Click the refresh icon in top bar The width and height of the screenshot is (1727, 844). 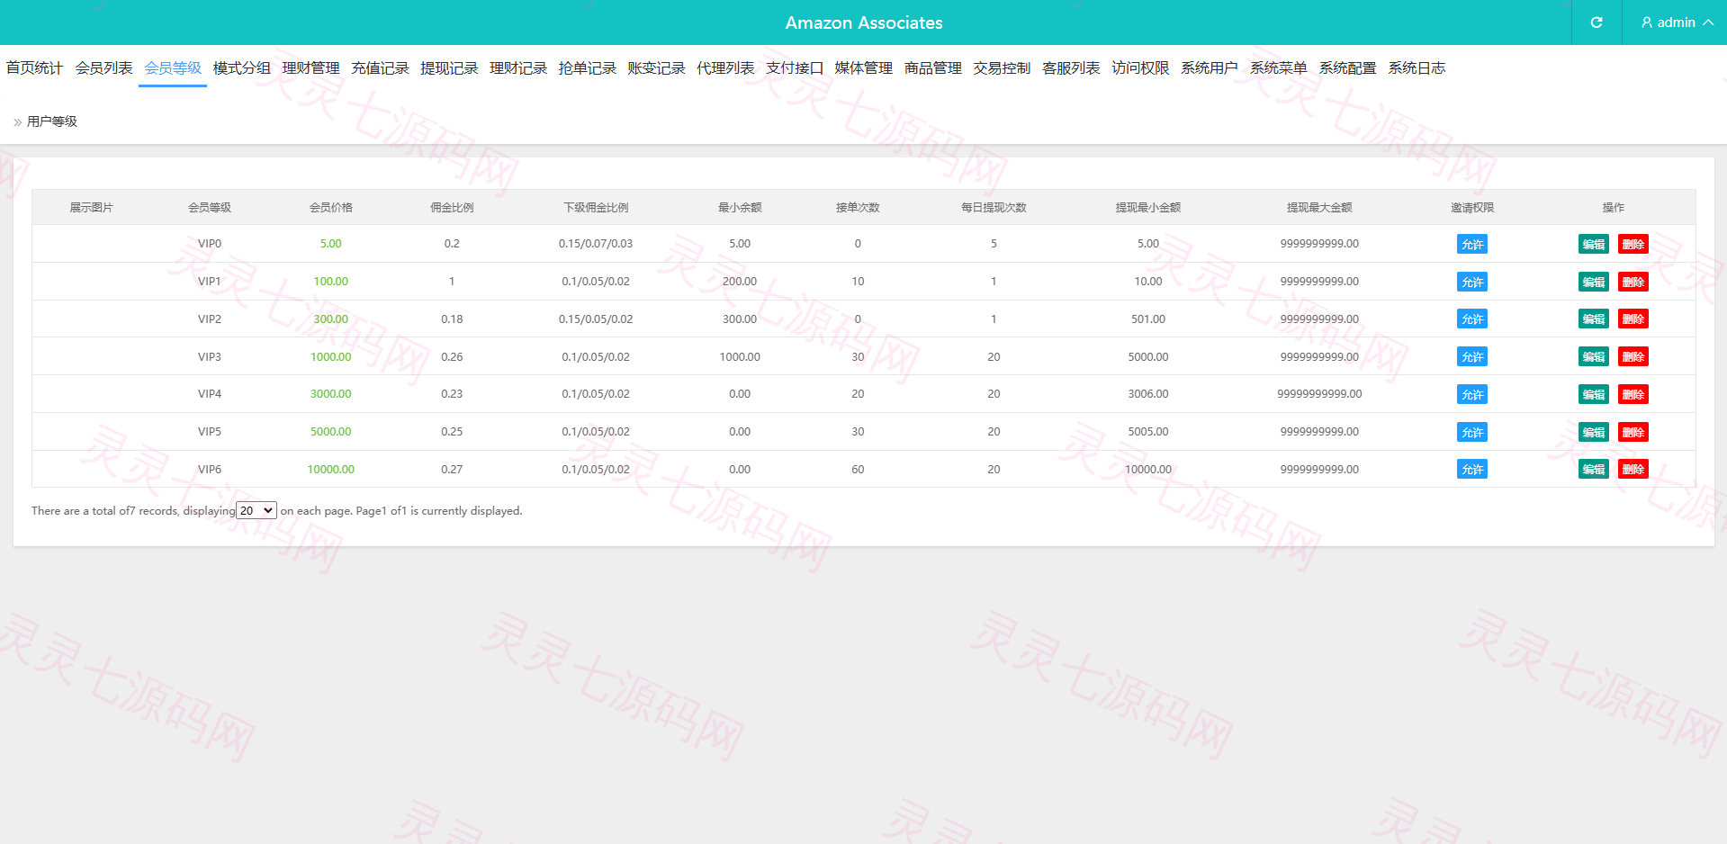[1597, 22]
